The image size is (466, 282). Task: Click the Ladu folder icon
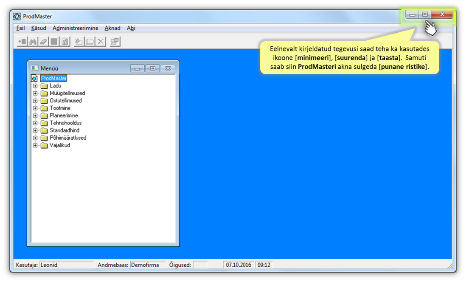(x=44, y=86)
